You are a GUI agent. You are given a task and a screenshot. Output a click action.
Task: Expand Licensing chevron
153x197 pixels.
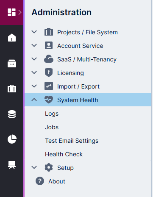(34, 72)
